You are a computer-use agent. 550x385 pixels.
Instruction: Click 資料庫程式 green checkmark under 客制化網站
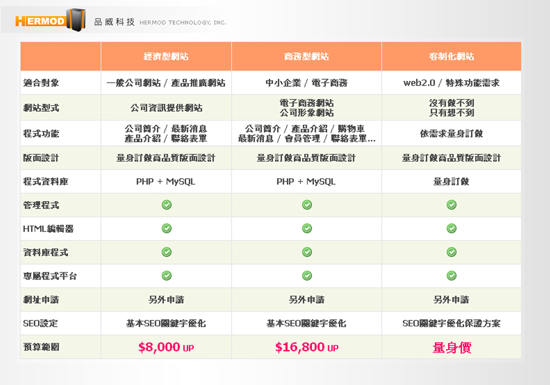click(x=452, y=252)
